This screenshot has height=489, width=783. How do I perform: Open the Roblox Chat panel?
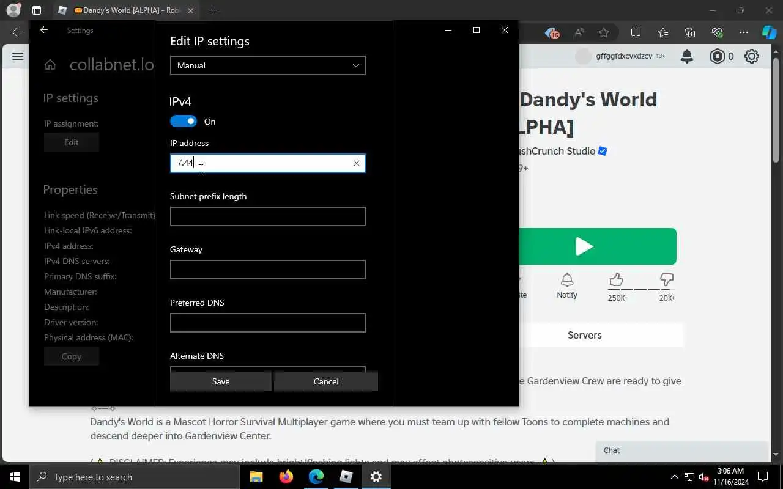pyautogui.click(x=681, y=450)
